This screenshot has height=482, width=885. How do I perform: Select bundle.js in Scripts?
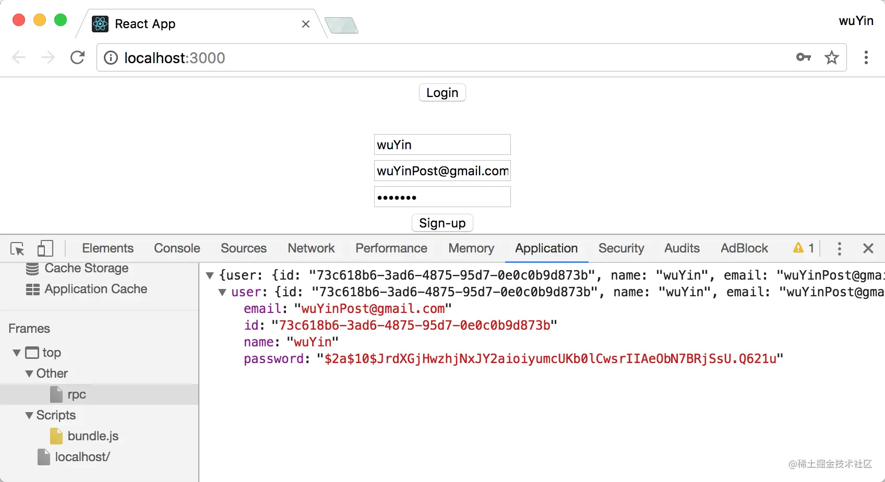93,436
